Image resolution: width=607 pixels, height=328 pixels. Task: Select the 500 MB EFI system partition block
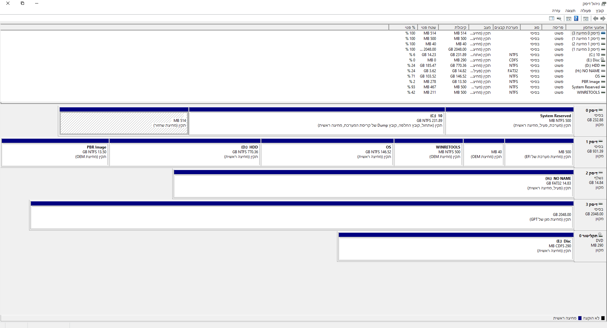[539, 152]
